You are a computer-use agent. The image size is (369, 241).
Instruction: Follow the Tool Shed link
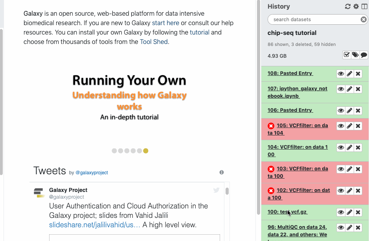pyautogui.click(x=154, y=42)
